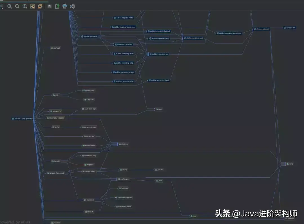Click the hessian-lite node

290,28
